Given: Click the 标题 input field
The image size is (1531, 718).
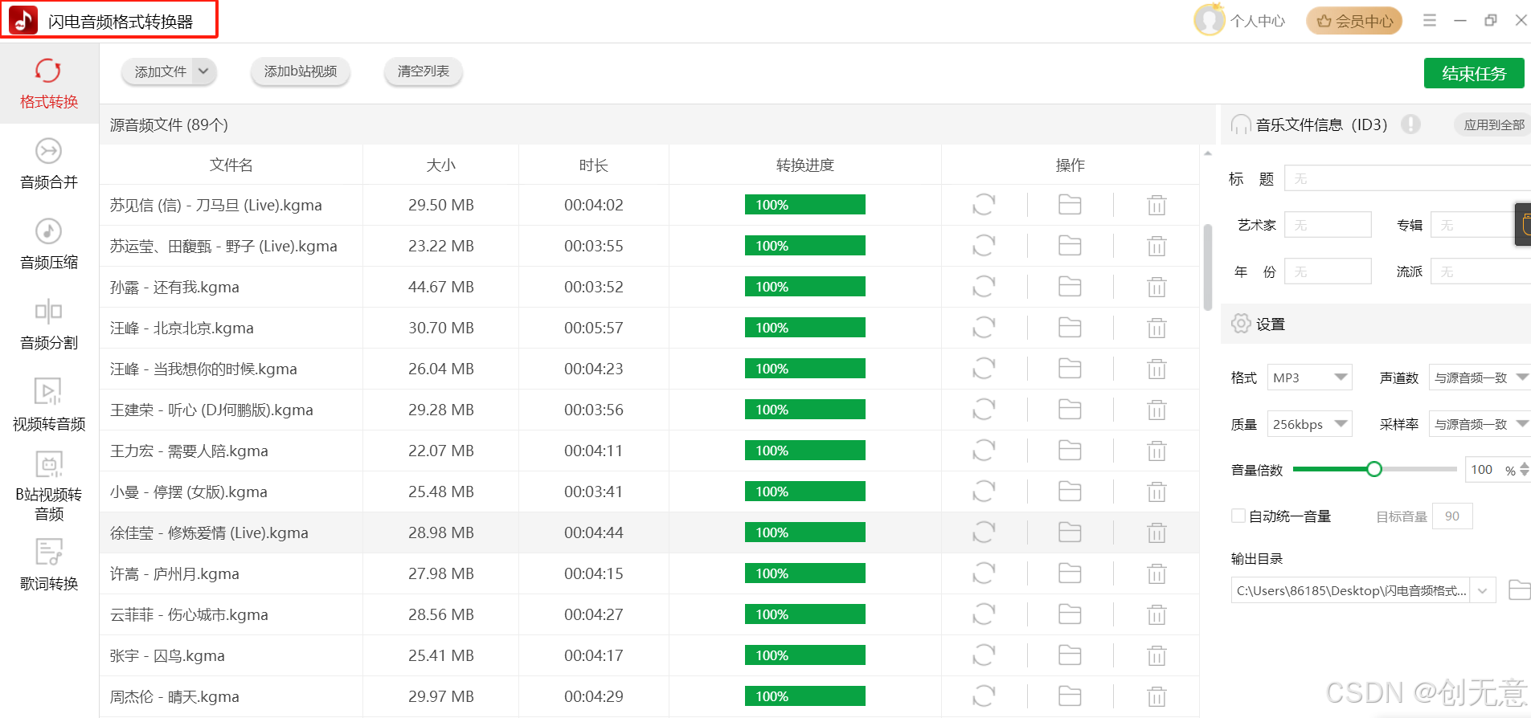Looking at the screenshot, I should [x=1407, y=178].
